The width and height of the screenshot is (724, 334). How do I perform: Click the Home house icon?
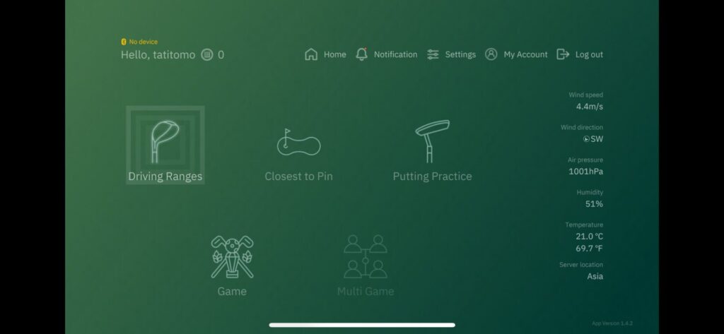tap(311, 54)
